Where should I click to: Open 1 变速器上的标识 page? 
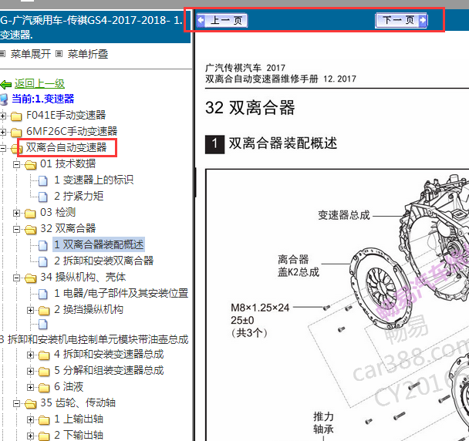[x=93, y=180]
